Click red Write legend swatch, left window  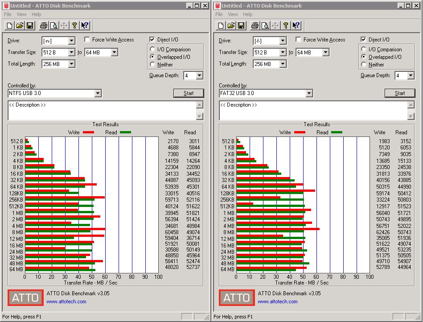89,132
